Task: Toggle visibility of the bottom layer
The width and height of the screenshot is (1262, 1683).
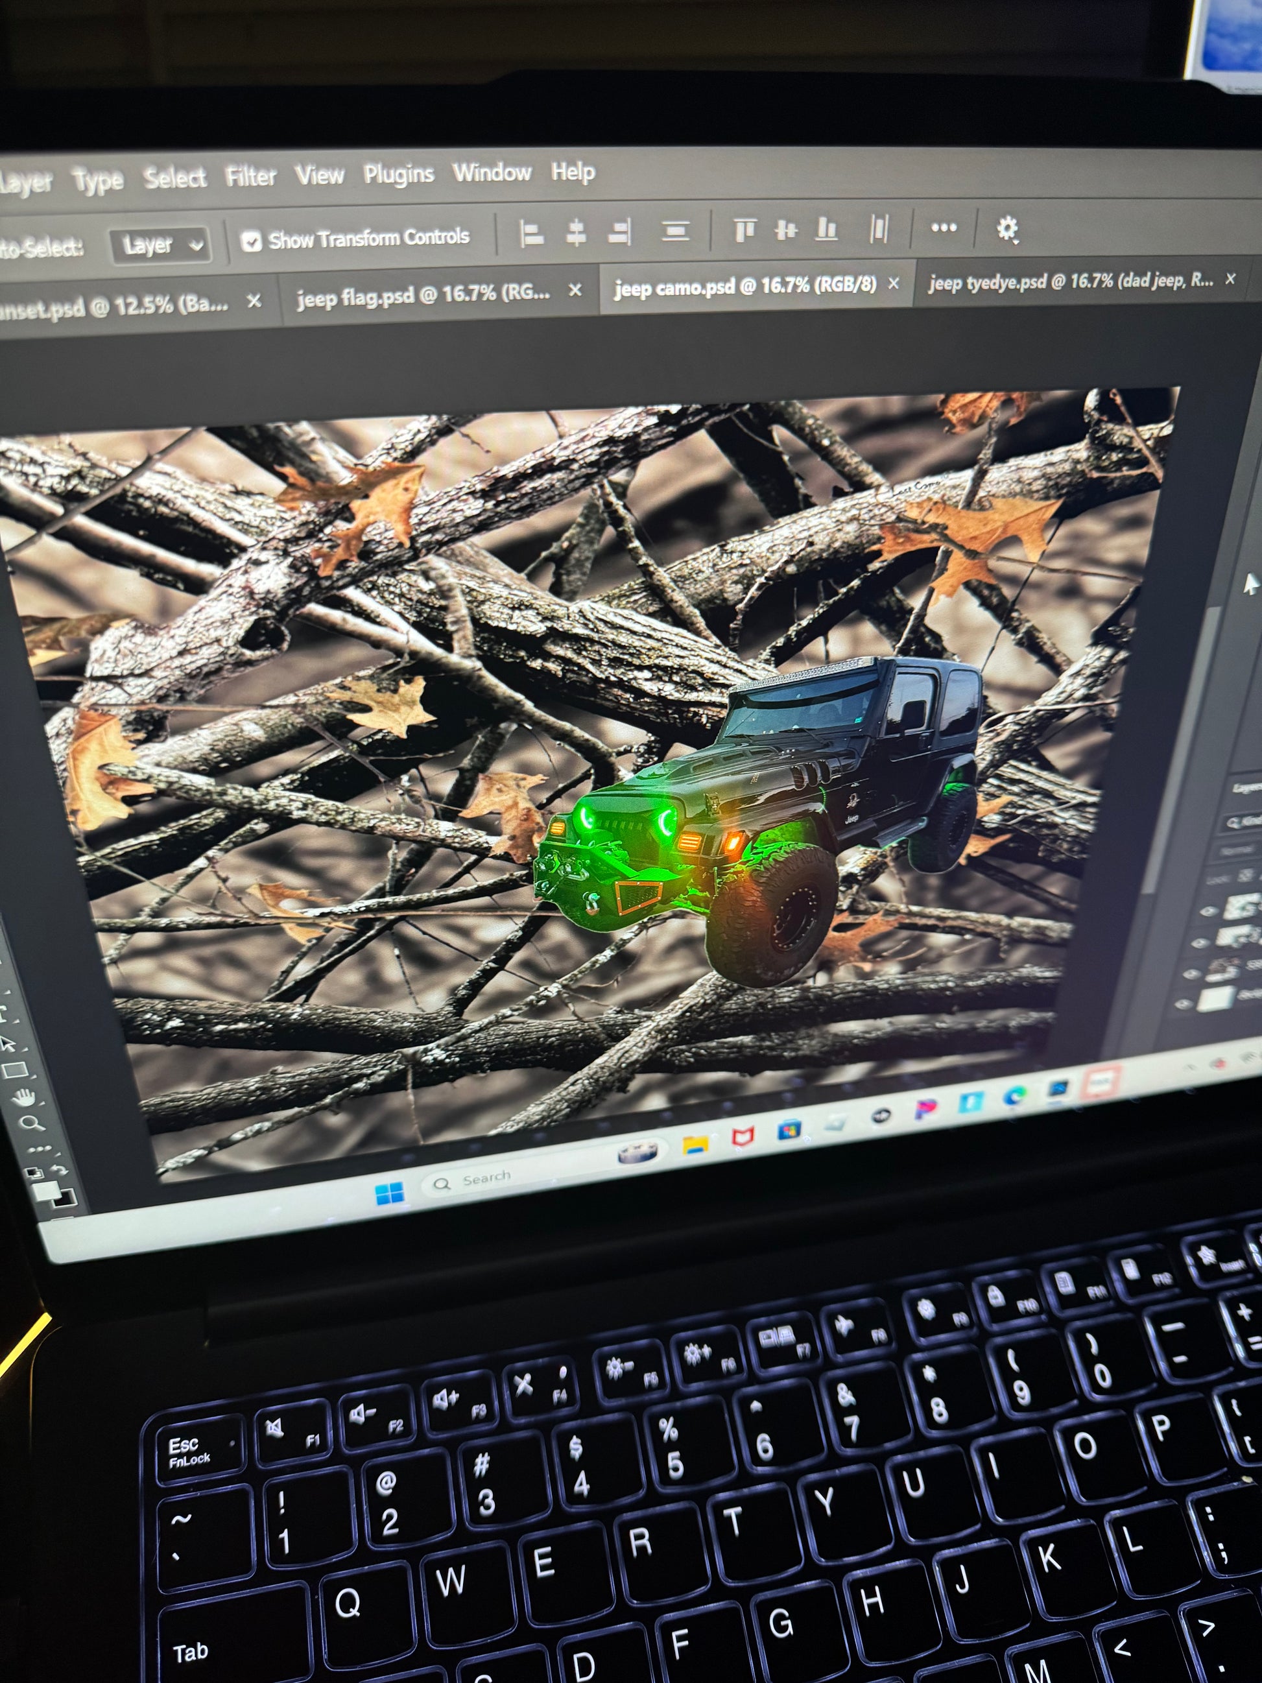Action: coord(1184,1005)
